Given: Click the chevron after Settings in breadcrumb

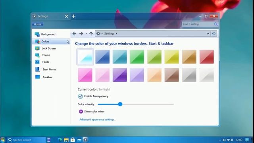Looking at the screenshot, I should click(116, 33).
